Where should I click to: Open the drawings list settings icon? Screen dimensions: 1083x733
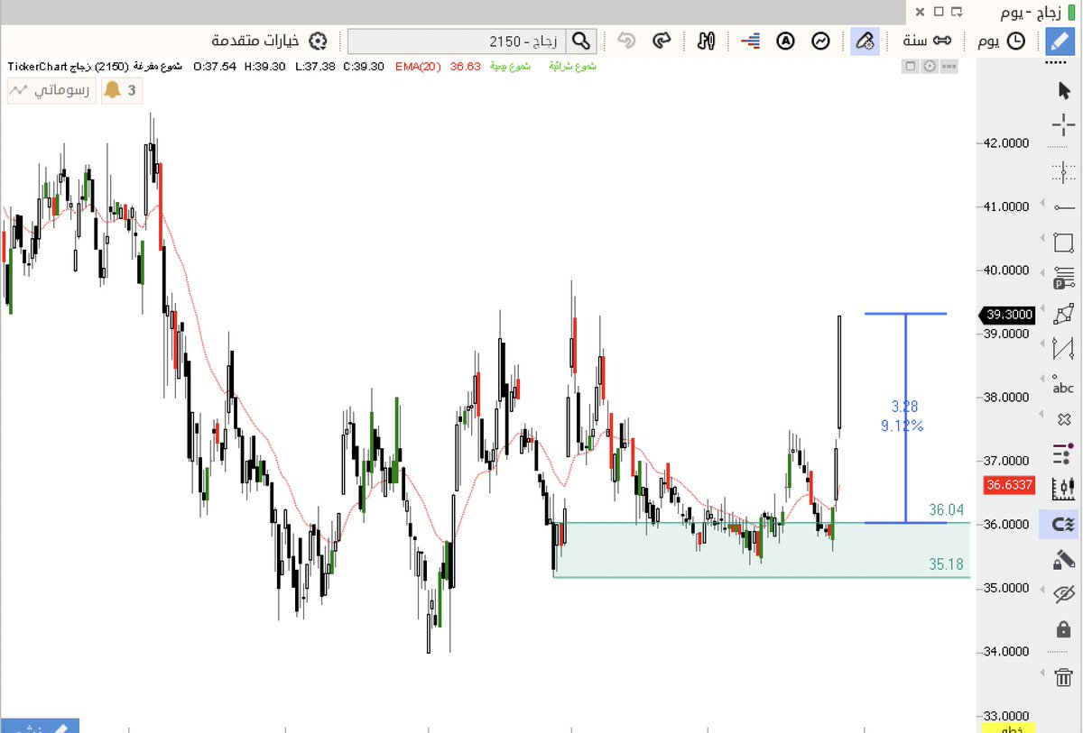(x=1063, y=454)
